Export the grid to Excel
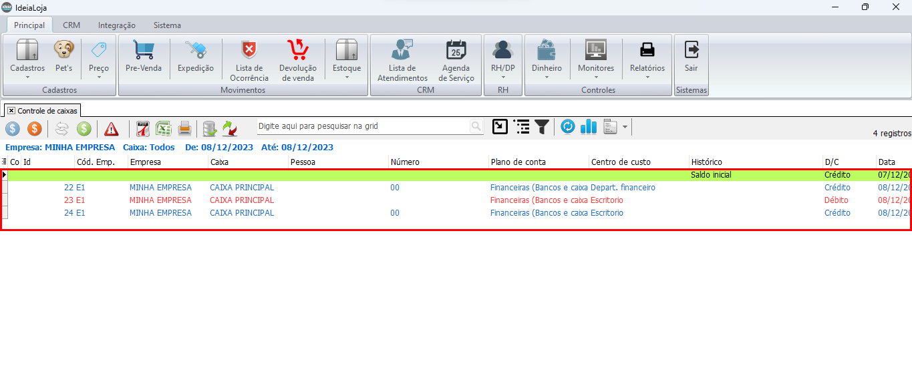The width and height of the screenshot is (912, 388). coord(164,128)
